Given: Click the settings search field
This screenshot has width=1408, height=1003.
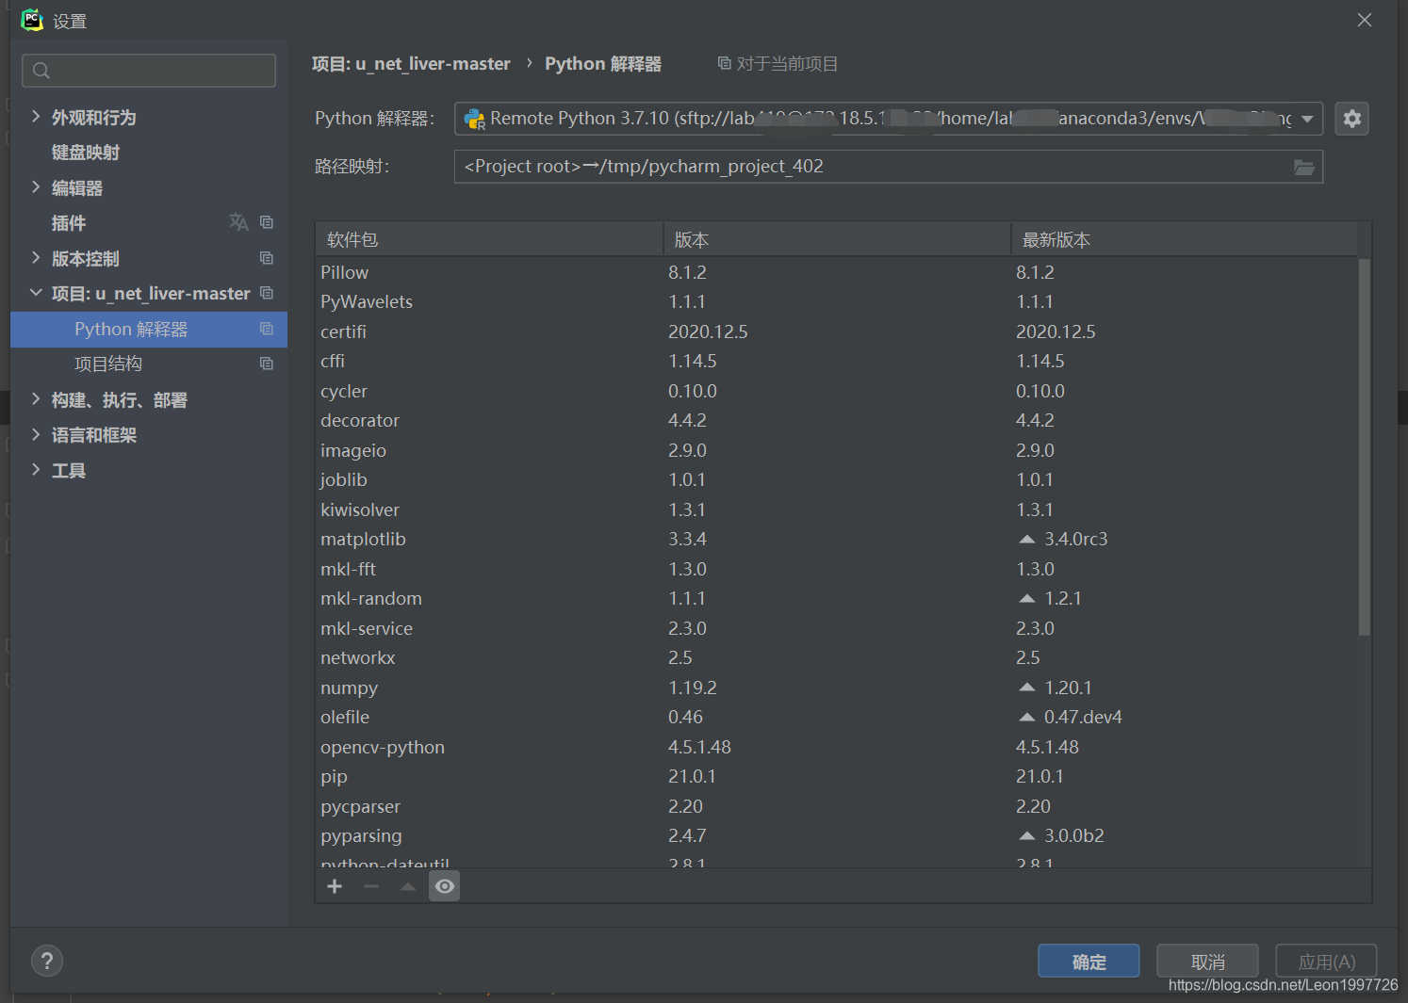Looking at the screenshot, I should point(149,71).
